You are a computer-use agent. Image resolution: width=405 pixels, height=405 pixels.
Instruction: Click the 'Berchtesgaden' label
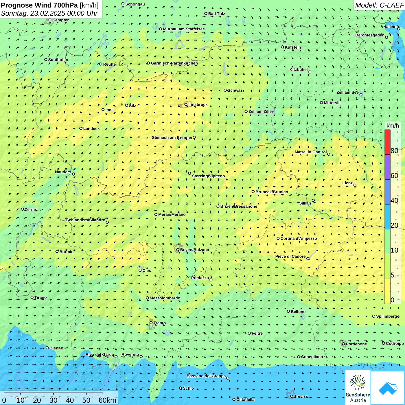point(370,35)
